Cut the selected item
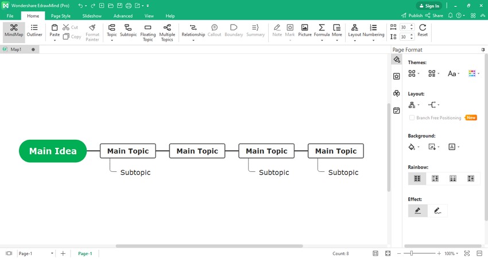 point(71,28)
